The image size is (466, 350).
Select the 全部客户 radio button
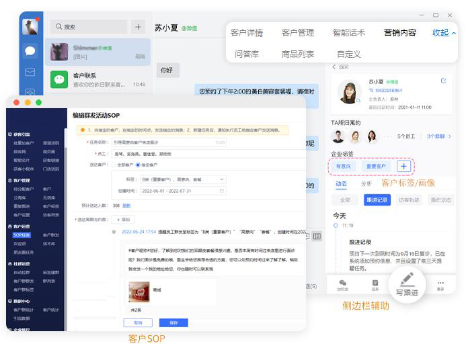[x=114, y=165]
